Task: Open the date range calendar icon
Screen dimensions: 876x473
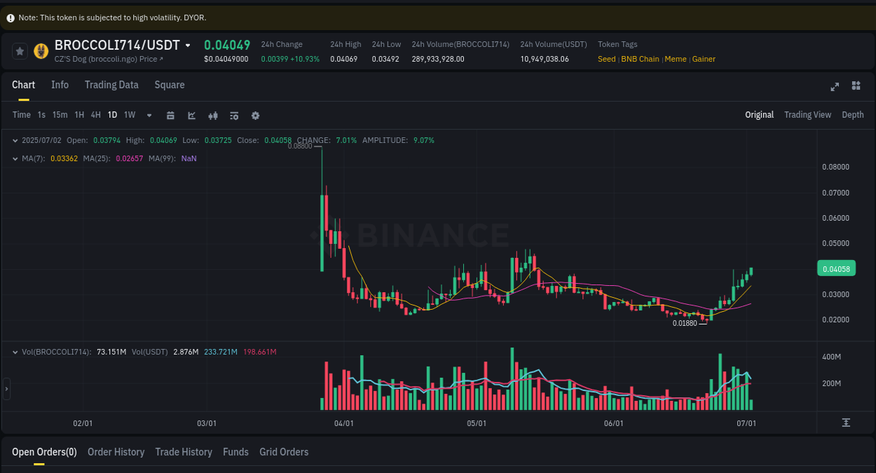Action: [x=170, y=115]
